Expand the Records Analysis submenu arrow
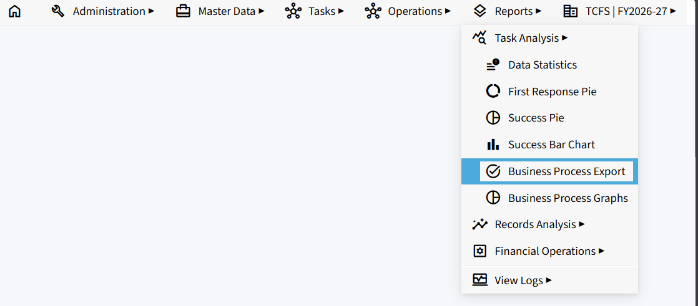 pyautogui.click(x=582, y=224)
